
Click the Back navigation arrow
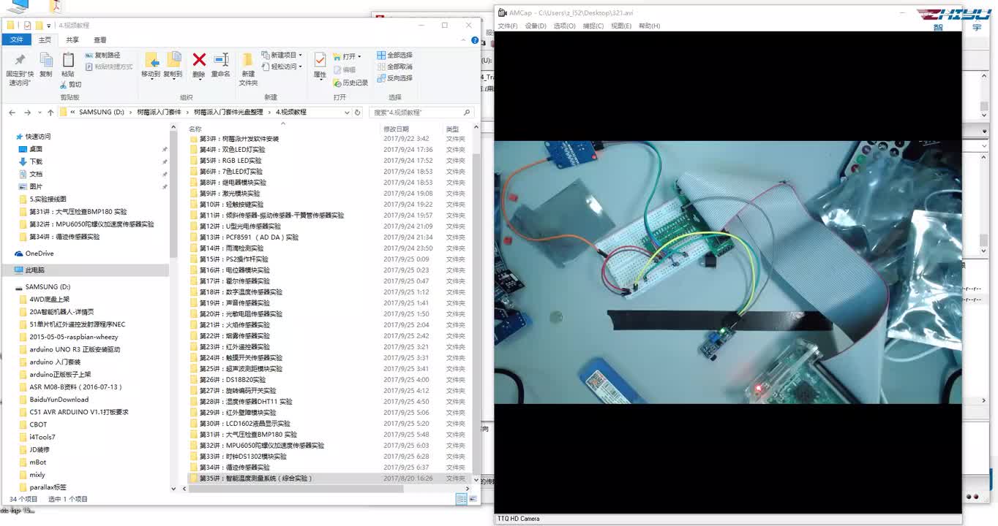click(x=12, y=113)
